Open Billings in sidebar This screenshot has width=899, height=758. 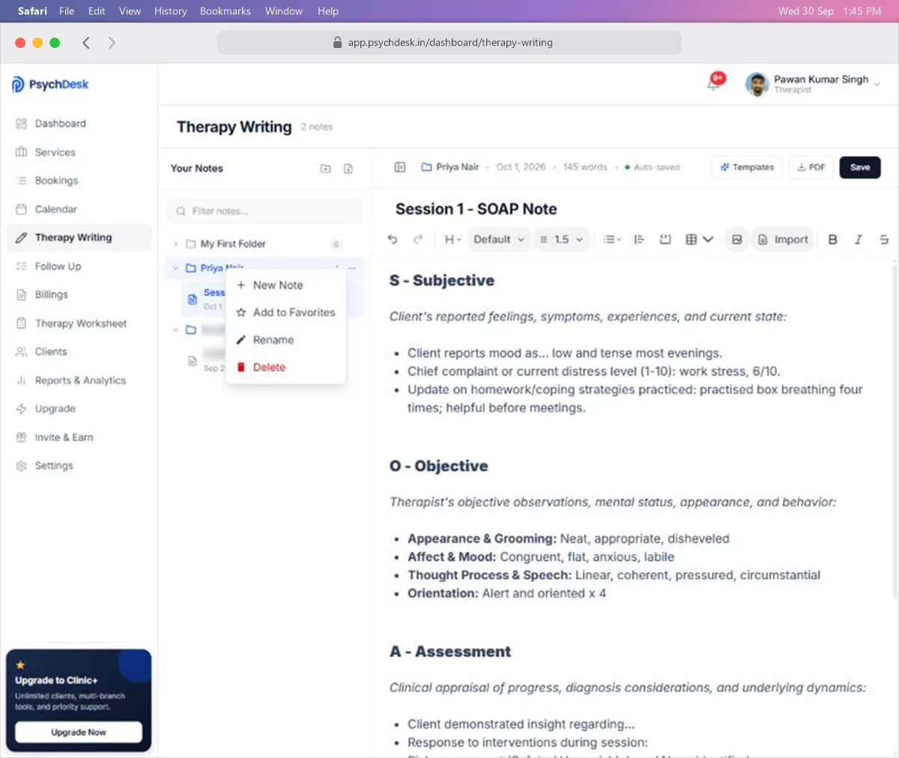pos(79,295)
